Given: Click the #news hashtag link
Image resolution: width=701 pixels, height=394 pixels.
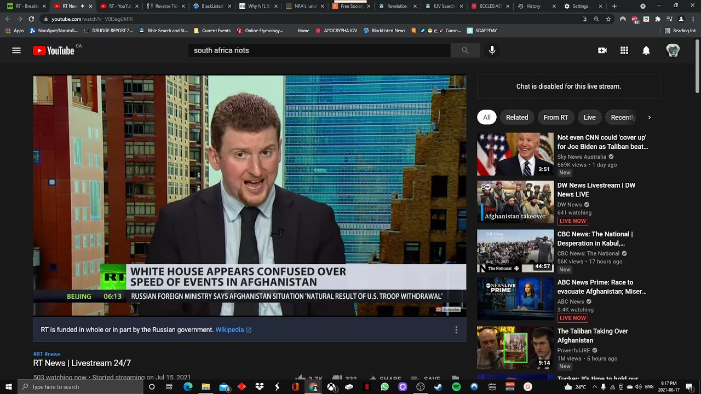Looking at the screenshot, I should coord(53,354).
